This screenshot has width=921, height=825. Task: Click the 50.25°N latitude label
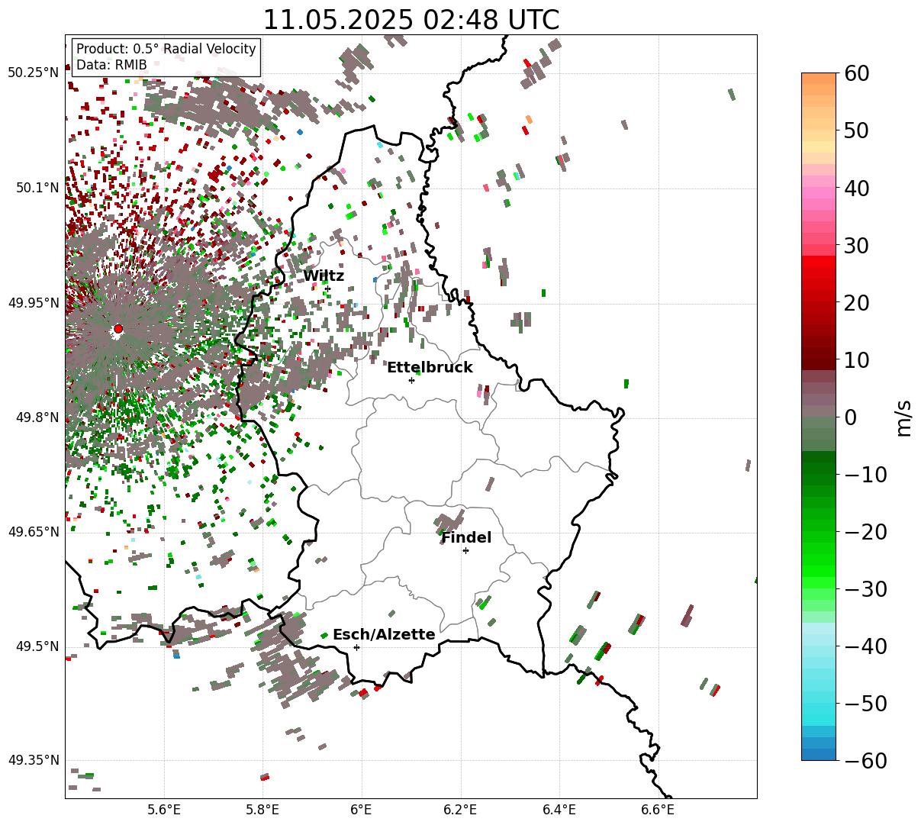[x=33, y=73]
